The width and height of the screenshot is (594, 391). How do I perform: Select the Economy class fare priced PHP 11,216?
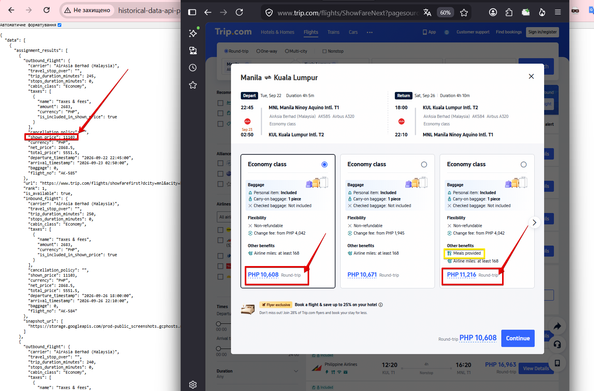[x=524, y=165]
